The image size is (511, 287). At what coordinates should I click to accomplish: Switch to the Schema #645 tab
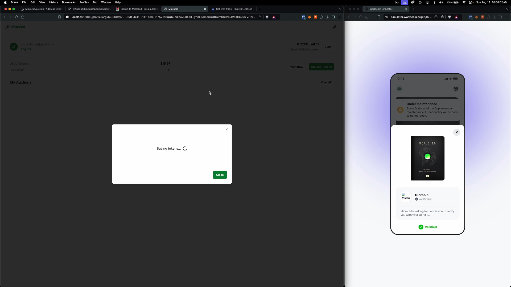click(232, 9)
